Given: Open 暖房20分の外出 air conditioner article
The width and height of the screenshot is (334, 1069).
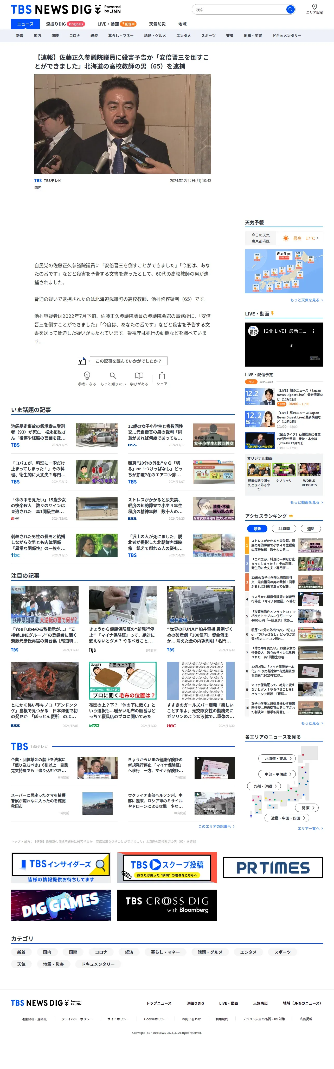Looking at the screenshot, I should click(x=181, y=472).
